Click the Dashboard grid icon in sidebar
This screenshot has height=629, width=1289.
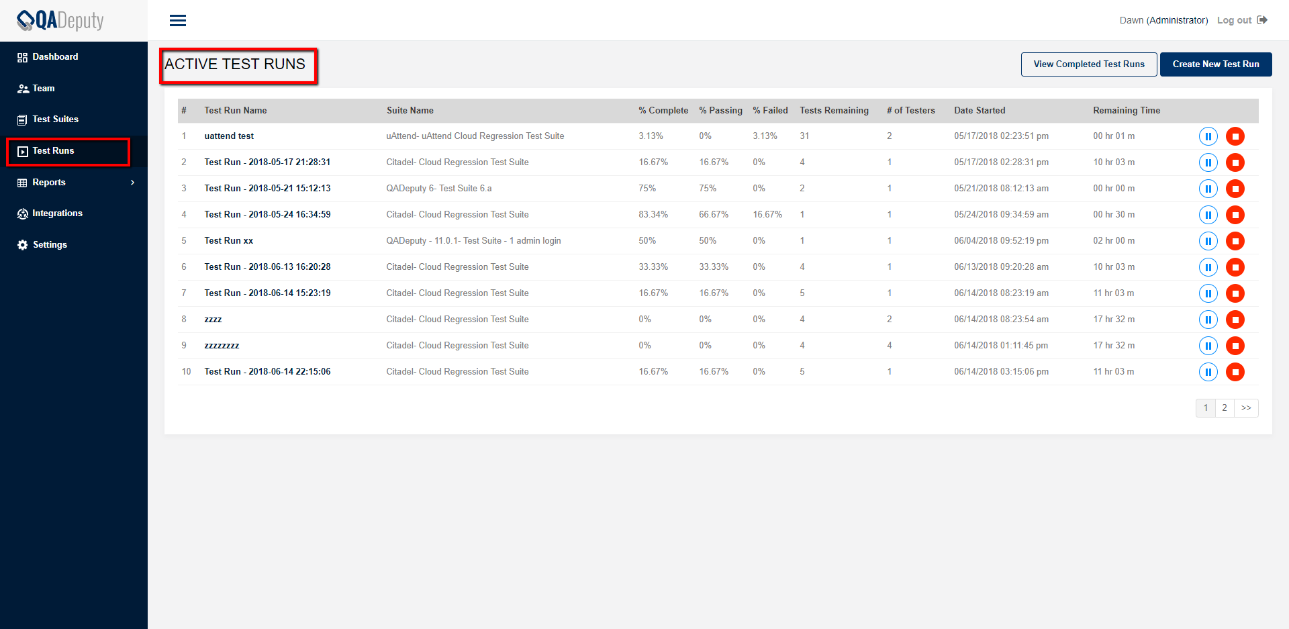[x=23, y=57]
